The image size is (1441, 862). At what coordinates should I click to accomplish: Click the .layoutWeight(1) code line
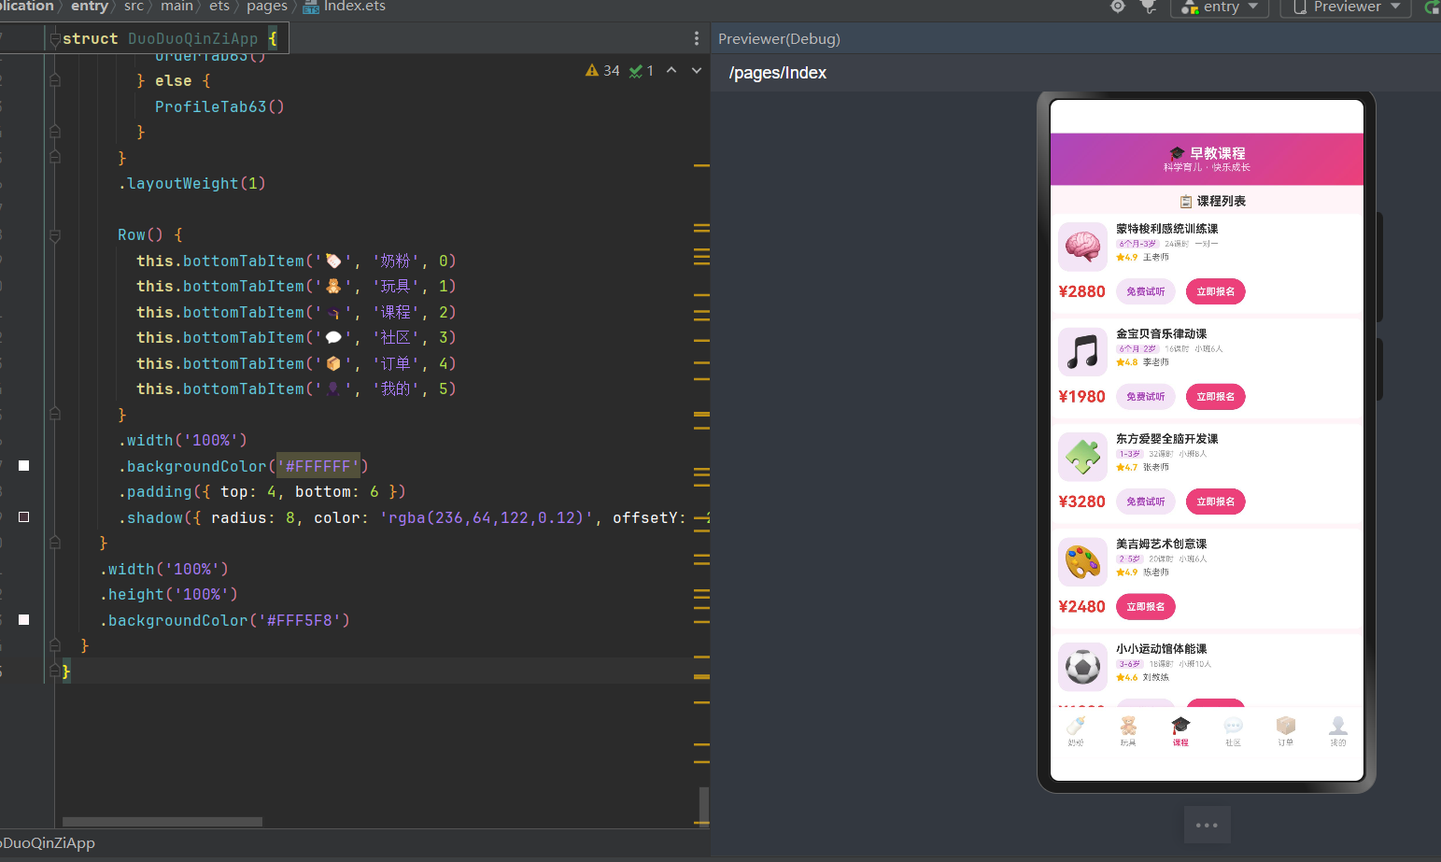click(x=191, y=184)
